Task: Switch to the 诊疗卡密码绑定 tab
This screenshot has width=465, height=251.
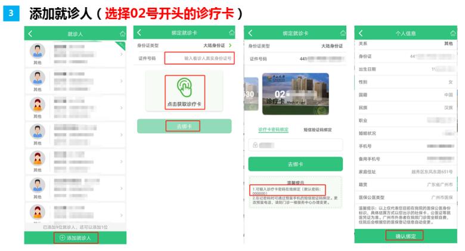Action: 273,129
